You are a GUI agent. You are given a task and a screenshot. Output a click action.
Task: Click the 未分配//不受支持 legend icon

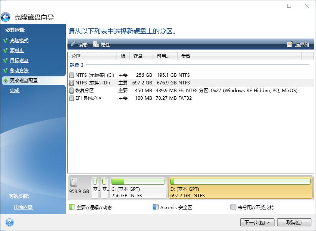coord(233,207)
